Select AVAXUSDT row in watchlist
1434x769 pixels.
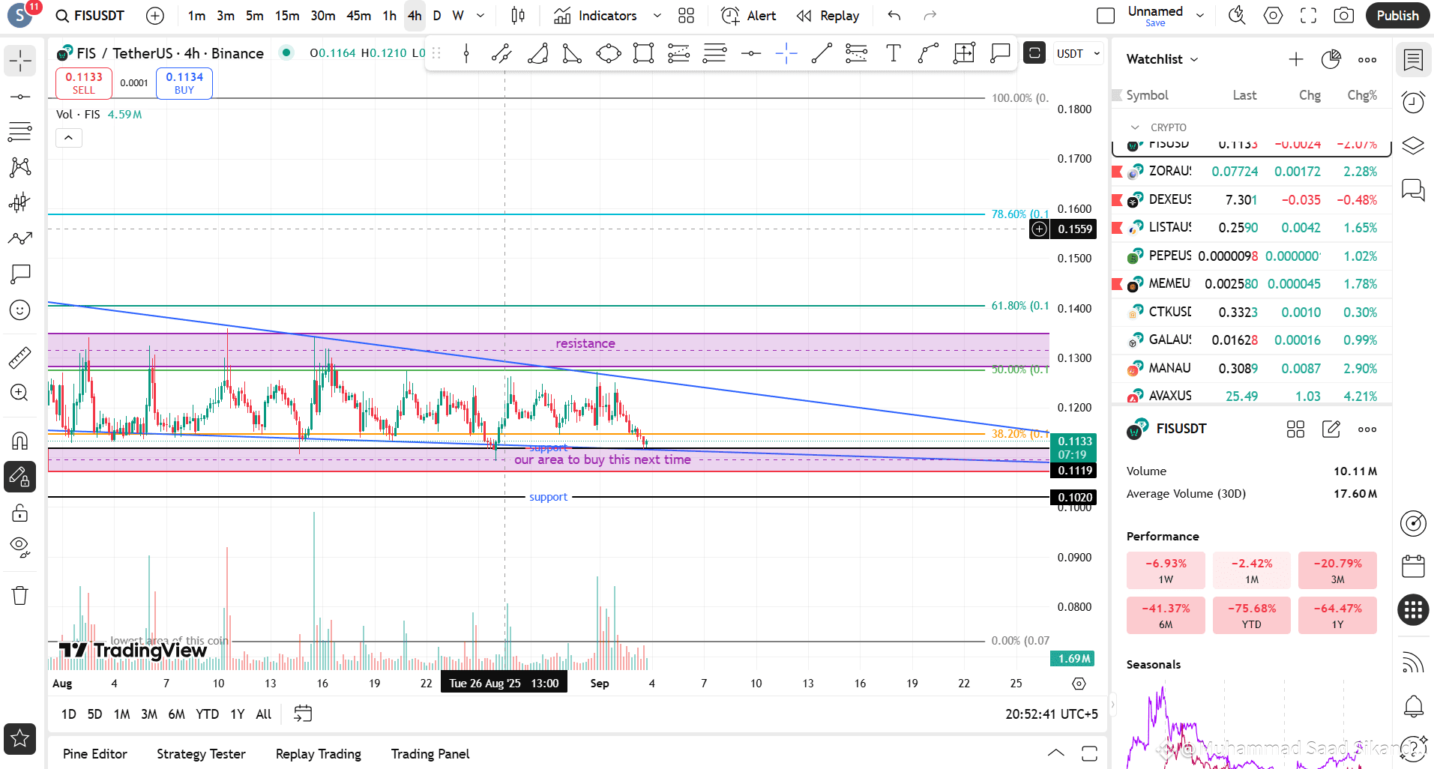click(1251, 396)
